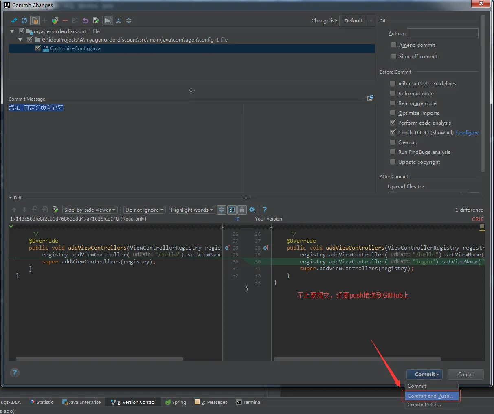Click the Collapse All toolbar icon
This screenshot has height=414, width=494.
(129, 20)
